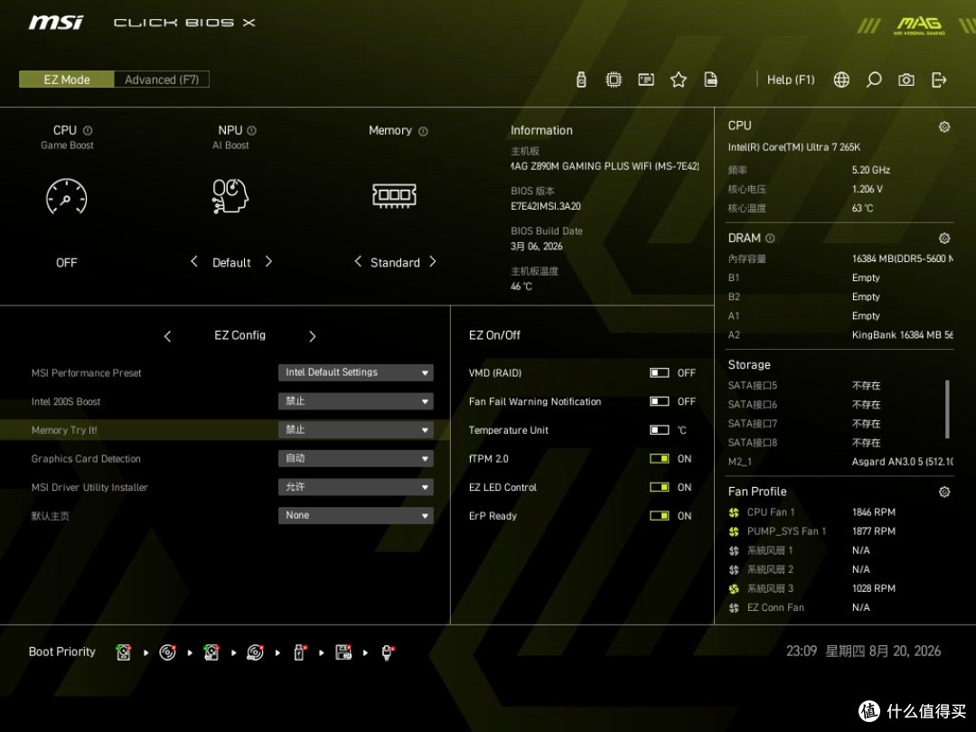The height and width of the screenshot is (732, 976).
Task: Open Favorites star icon
Action: pyautogui.click(x=679, y=80)
